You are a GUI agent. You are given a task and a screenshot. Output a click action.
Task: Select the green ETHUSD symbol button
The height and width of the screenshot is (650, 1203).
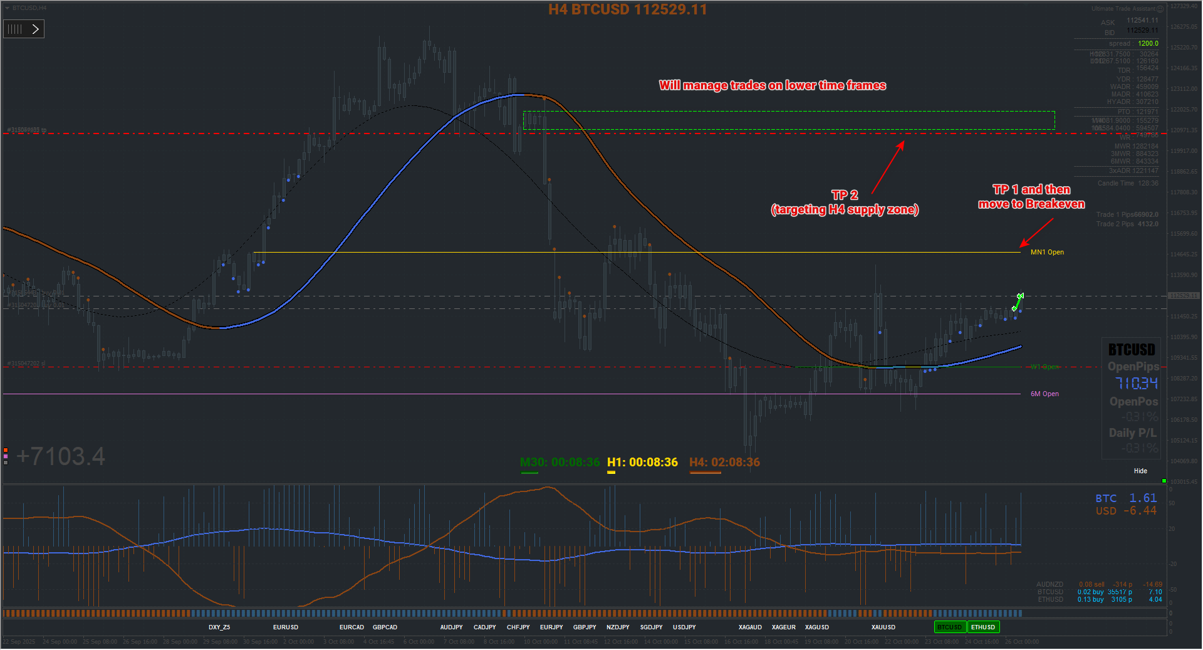click(x=983, y=627)
